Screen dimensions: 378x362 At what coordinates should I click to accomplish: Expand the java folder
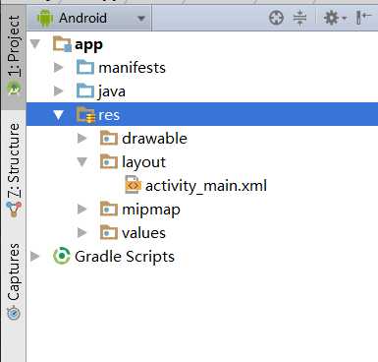tap(59, 90)
